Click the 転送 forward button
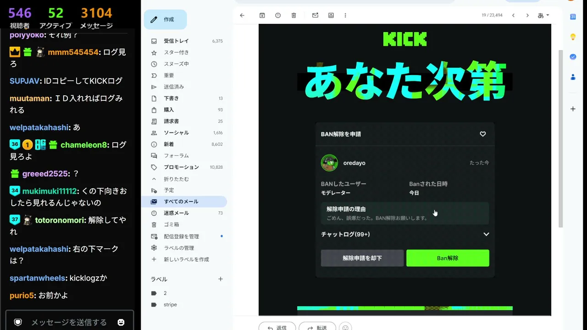Screen dimensions: 587x330 click(x=317, y=327)
